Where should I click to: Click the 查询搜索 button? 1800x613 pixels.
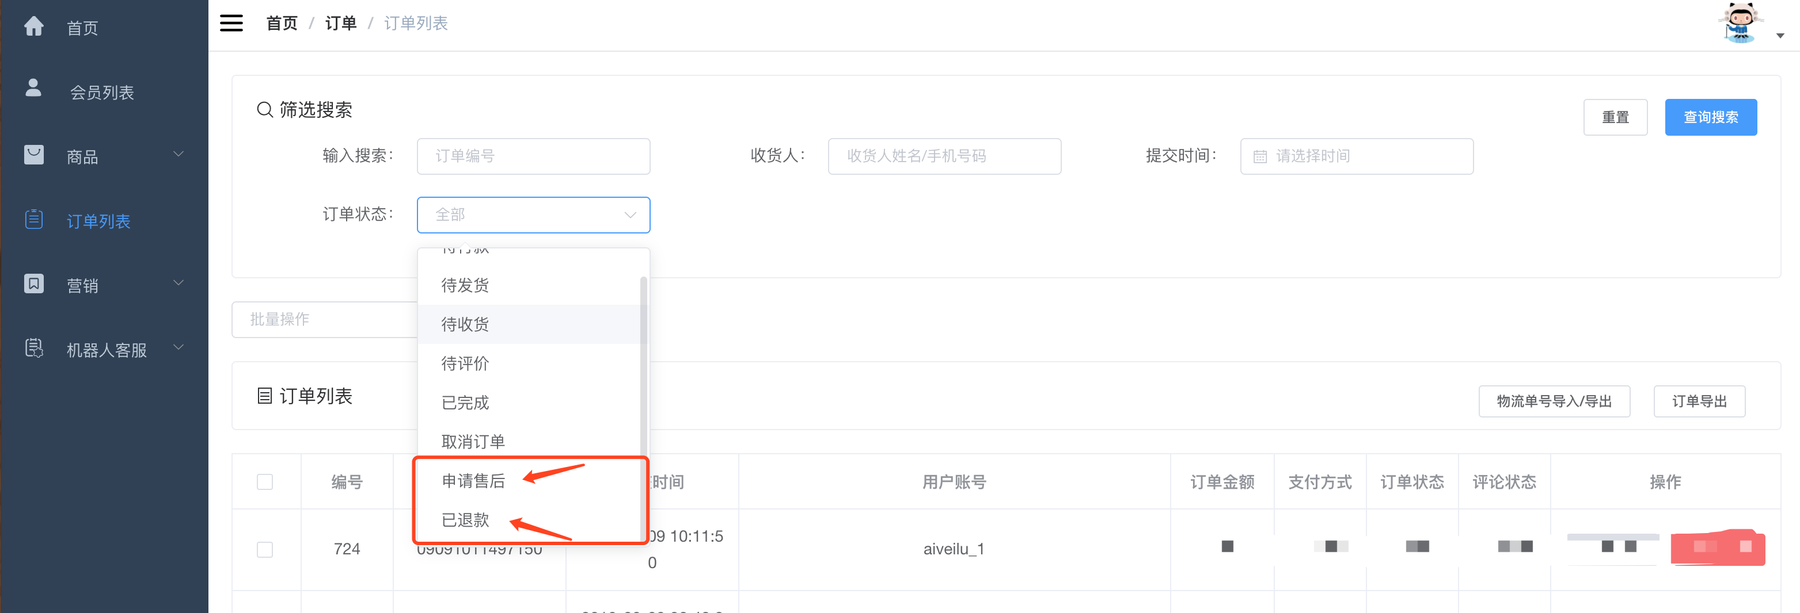(1711, 117)
